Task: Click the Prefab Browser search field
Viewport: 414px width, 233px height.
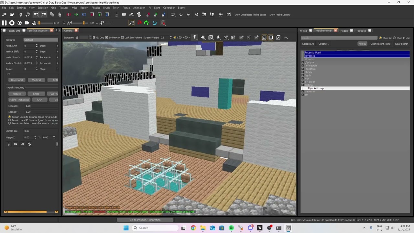Action: tap(339, 38)
